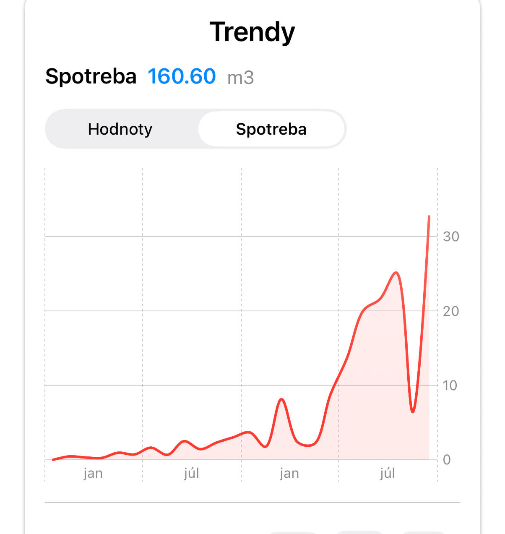Click the second júl x-axis label

tap(388, 473)
